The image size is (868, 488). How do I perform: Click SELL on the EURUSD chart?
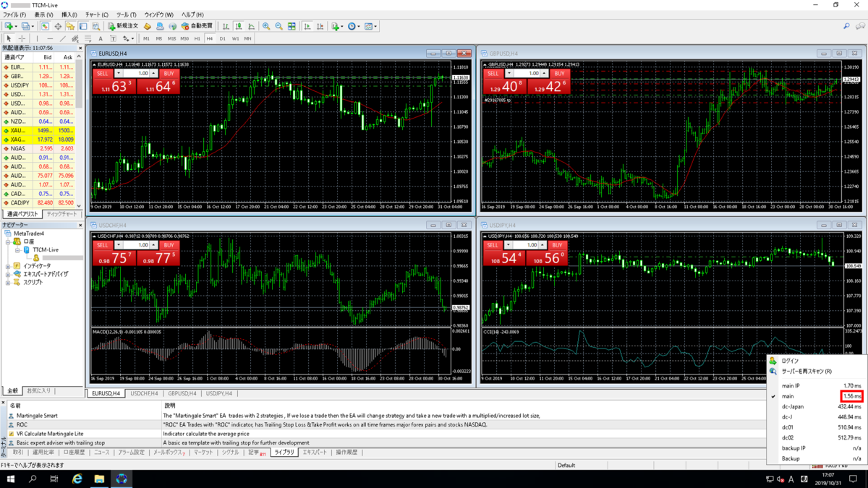click(x=102, y=74)
